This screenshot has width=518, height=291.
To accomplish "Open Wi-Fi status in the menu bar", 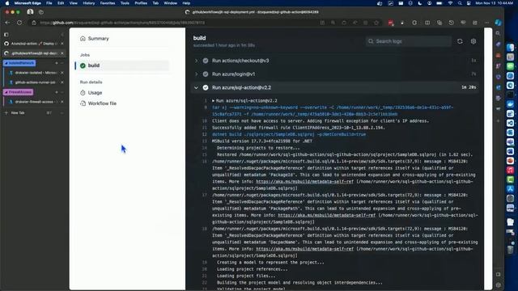I will tap(450, 3).
